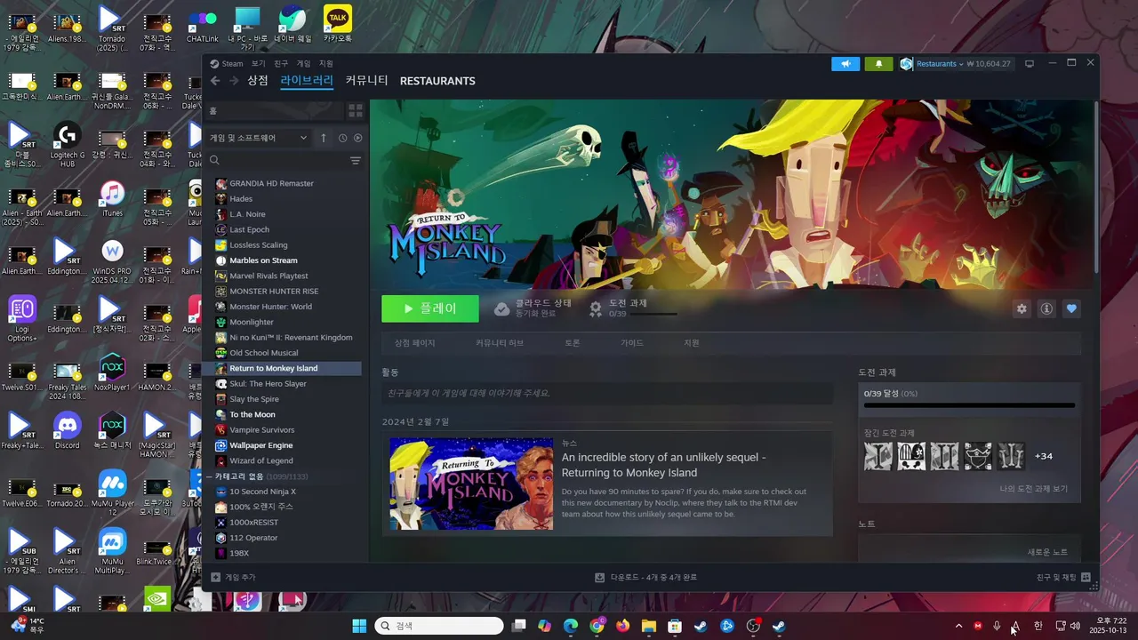Open the 가이드 link
Viewport: 1138px width, 640px height.
(x=631, y=343)
